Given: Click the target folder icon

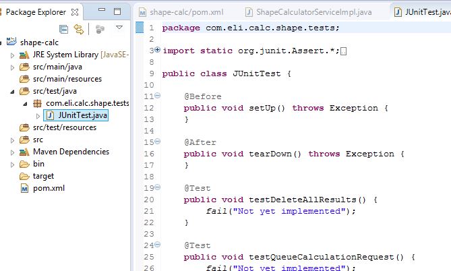Looking at the screenshot, I should coord(24,176).
